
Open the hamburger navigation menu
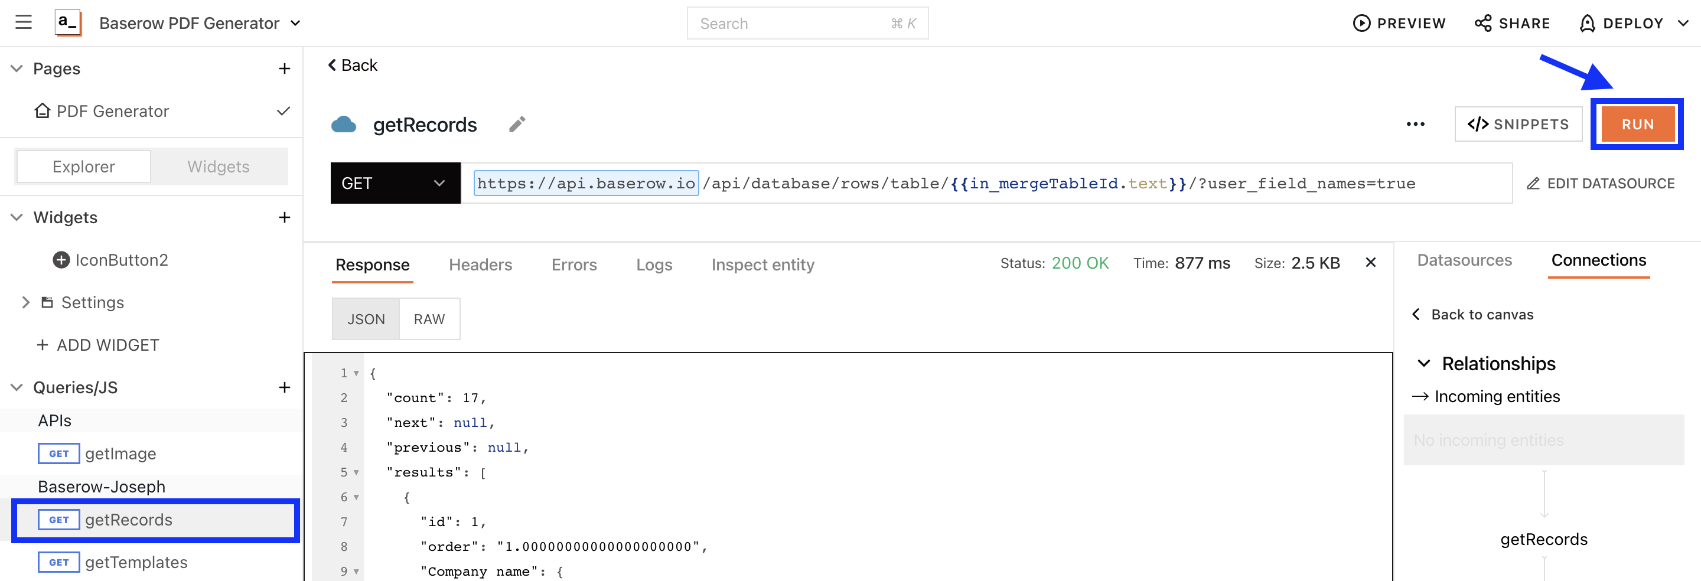pos(23,22)
